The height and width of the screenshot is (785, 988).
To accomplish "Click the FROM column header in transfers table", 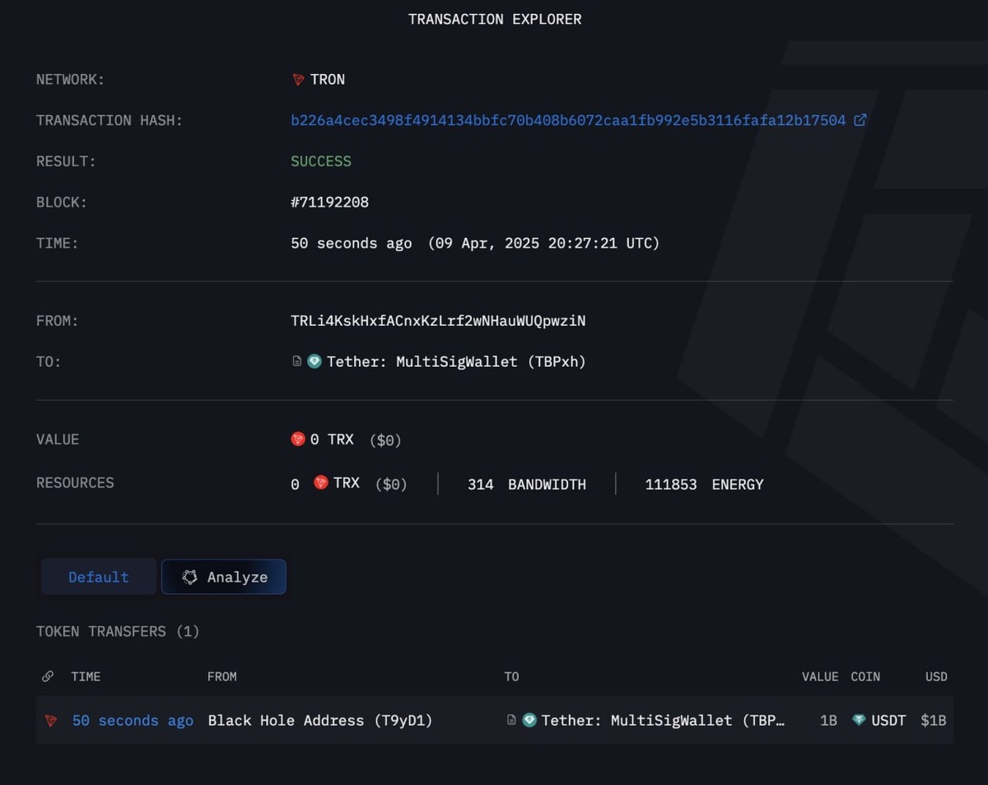I will tap(222, 676).
